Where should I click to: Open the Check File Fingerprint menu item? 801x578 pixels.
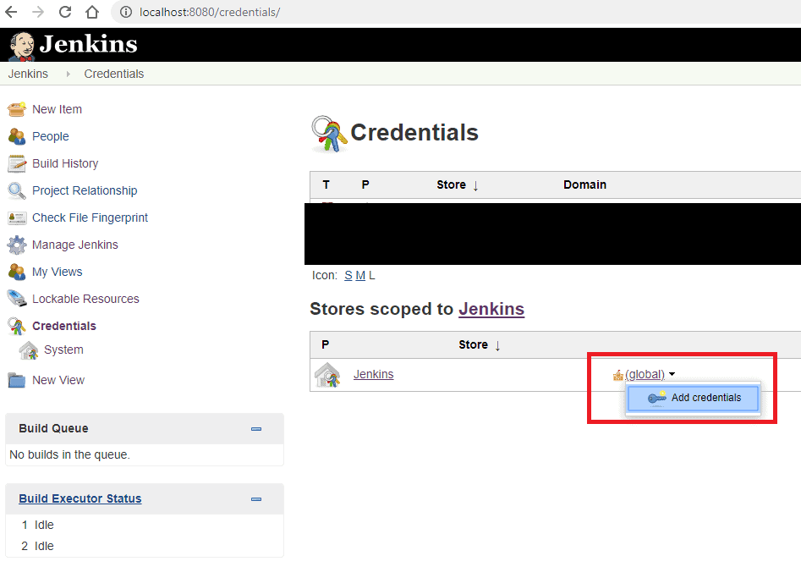point(90,217)
